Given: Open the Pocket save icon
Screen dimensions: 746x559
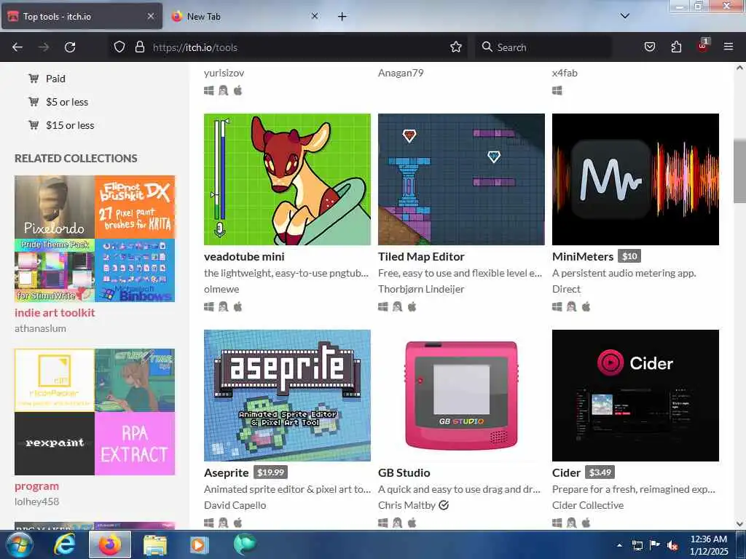Looking at the screenshot, I should (x=650, y=47).
